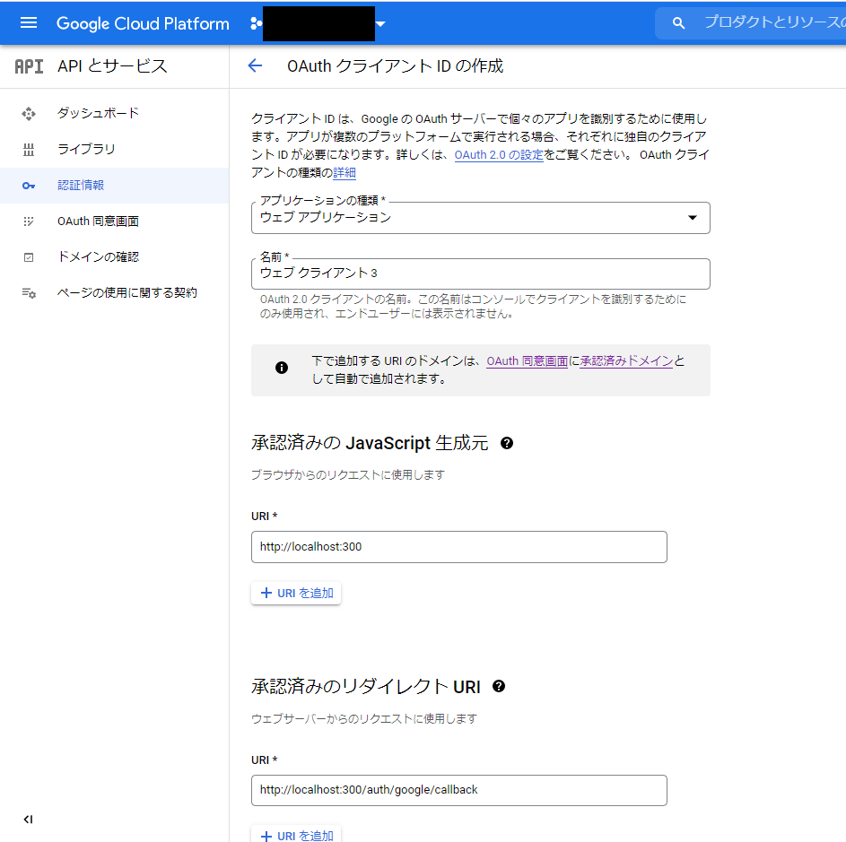Click the ページの使用に関する契約 settings icon
846x842 pixels.
pyautogui.click(x=29, y=293)
